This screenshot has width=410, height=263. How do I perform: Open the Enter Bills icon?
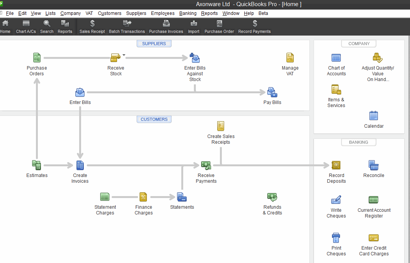click(80, 92)
